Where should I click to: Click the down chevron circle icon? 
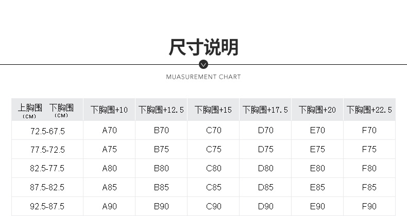click(x=203, y=64)
